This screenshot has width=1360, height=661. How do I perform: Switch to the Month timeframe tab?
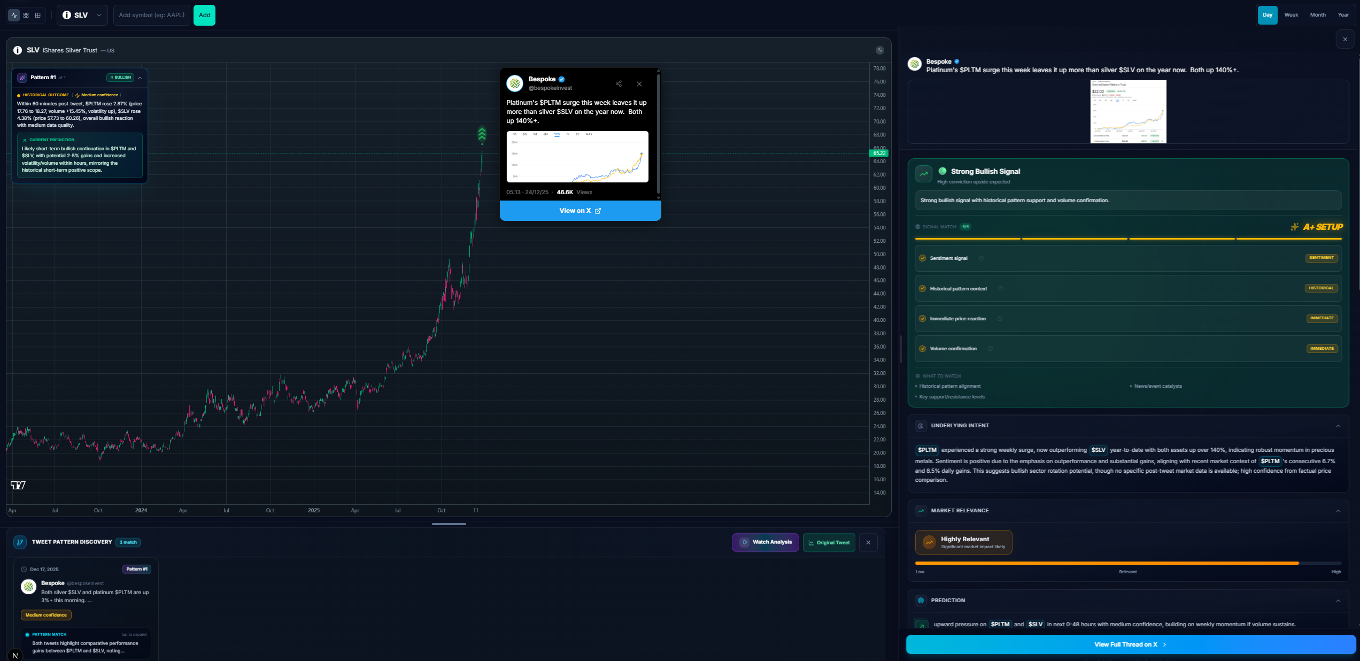point(1317,15)
